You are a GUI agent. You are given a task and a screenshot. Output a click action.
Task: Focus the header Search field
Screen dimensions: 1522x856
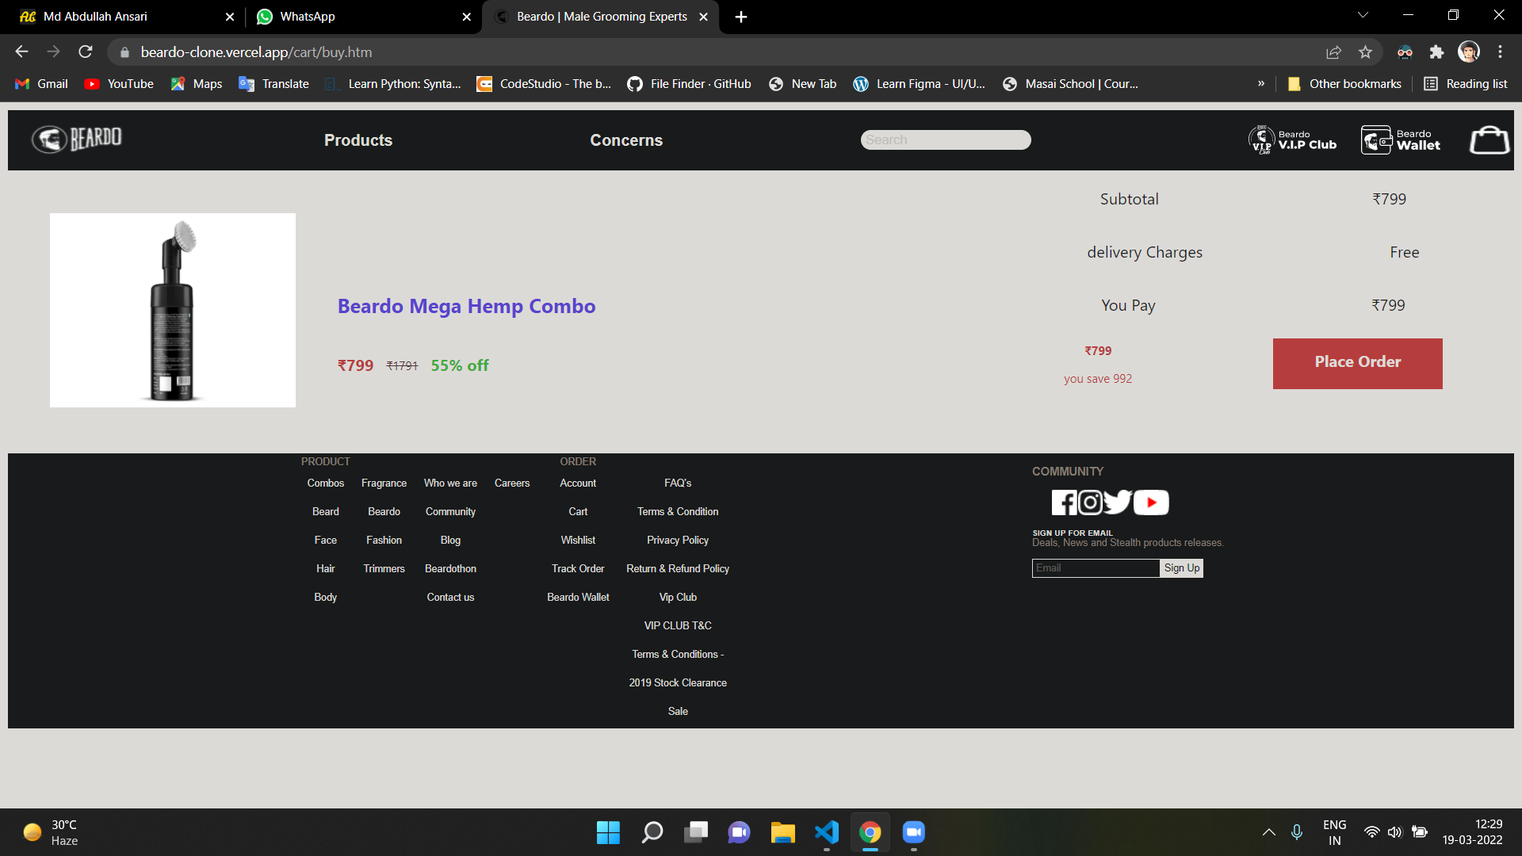[946, 140]
